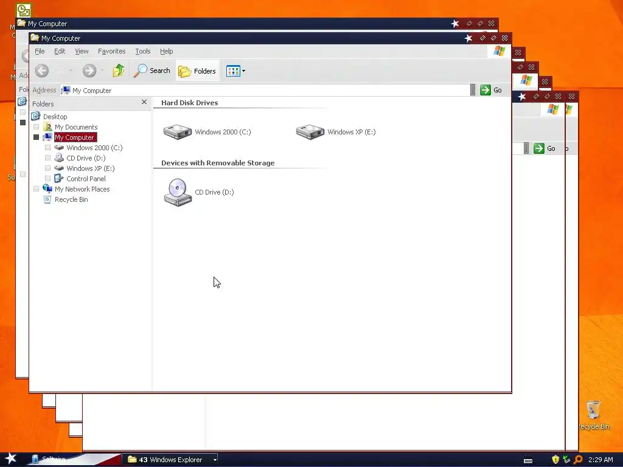Open the File menu

[40, 51]
